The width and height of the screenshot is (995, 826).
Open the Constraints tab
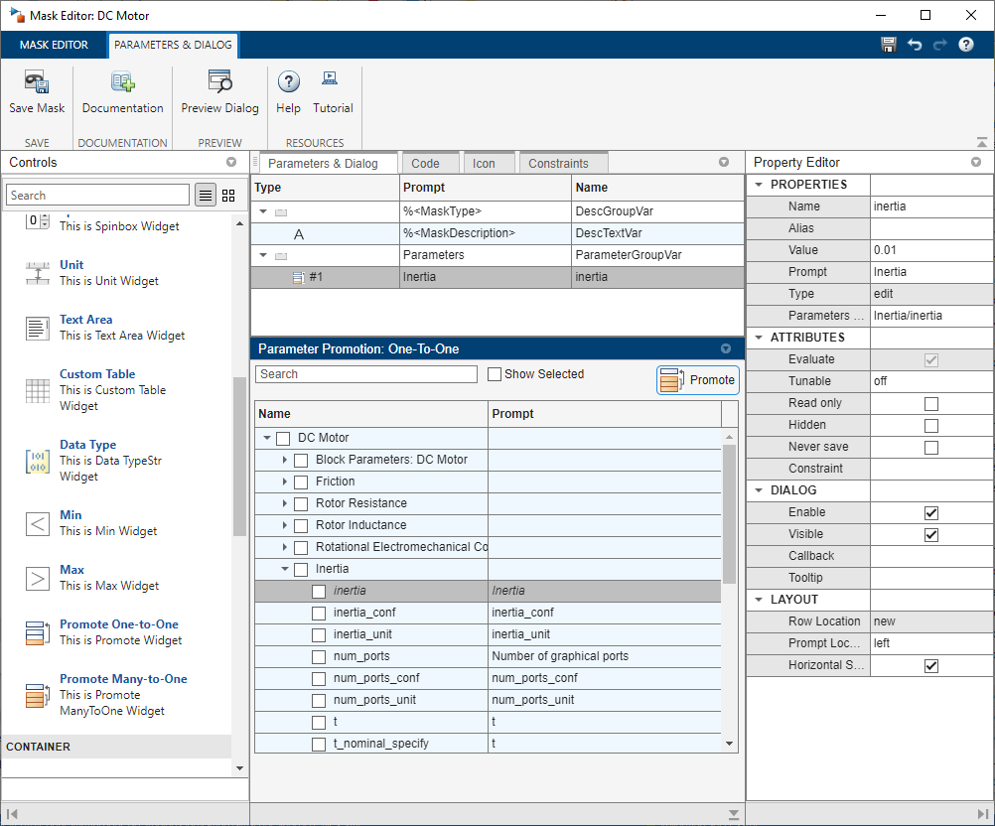[558, 164]
